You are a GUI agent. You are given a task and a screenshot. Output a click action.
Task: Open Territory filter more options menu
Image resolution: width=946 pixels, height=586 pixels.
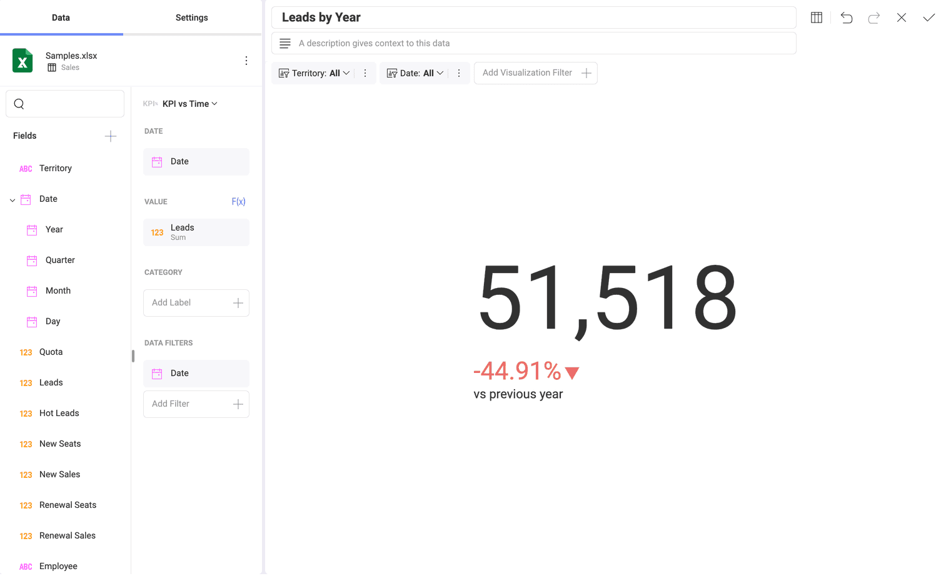pos(365,73)
